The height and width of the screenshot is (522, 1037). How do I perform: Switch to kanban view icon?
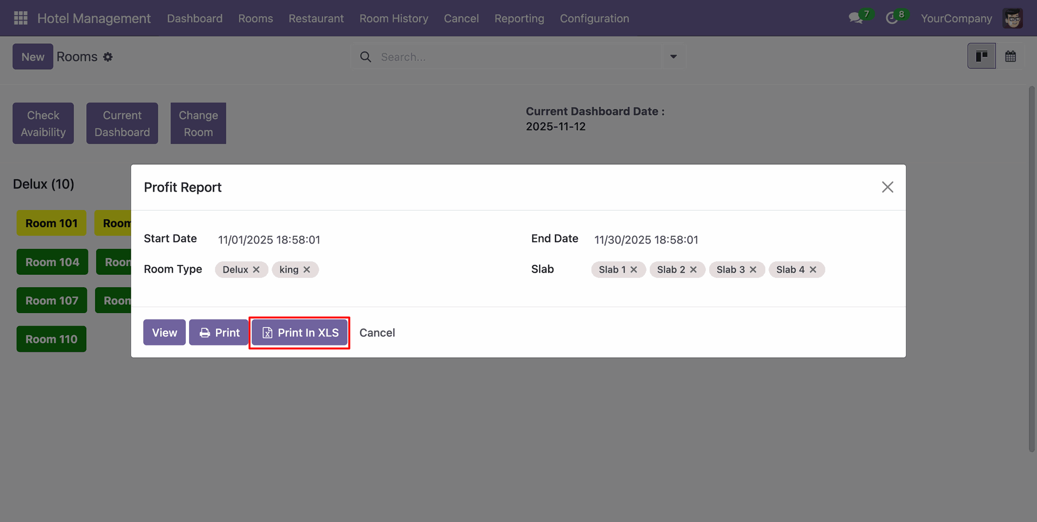[x=981, y=56]
